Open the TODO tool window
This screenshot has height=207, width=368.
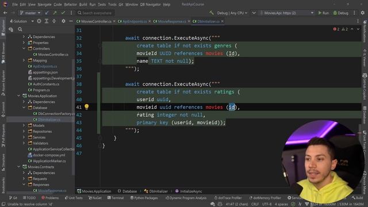click(x=29, y=198)
